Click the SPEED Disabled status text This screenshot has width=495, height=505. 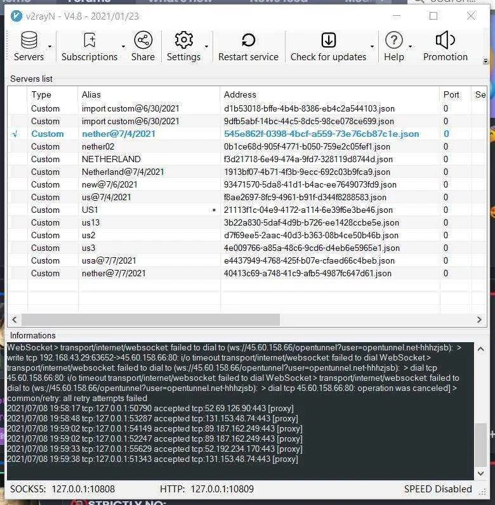438,489
